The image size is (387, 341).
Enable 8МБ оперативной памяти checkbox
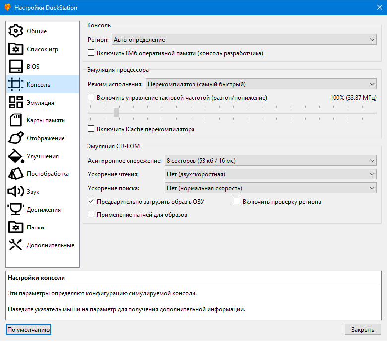[x=91, y=53]
